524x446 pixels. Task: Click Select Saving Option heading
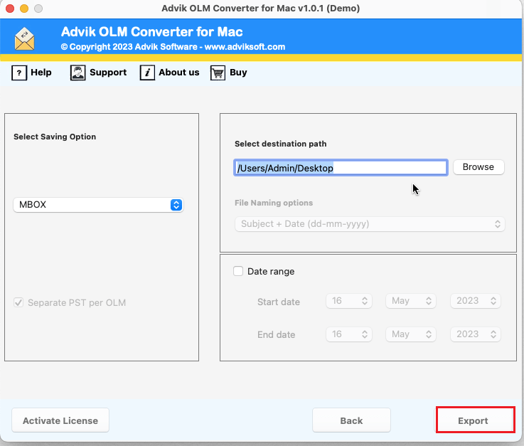(x=55, y=137)
